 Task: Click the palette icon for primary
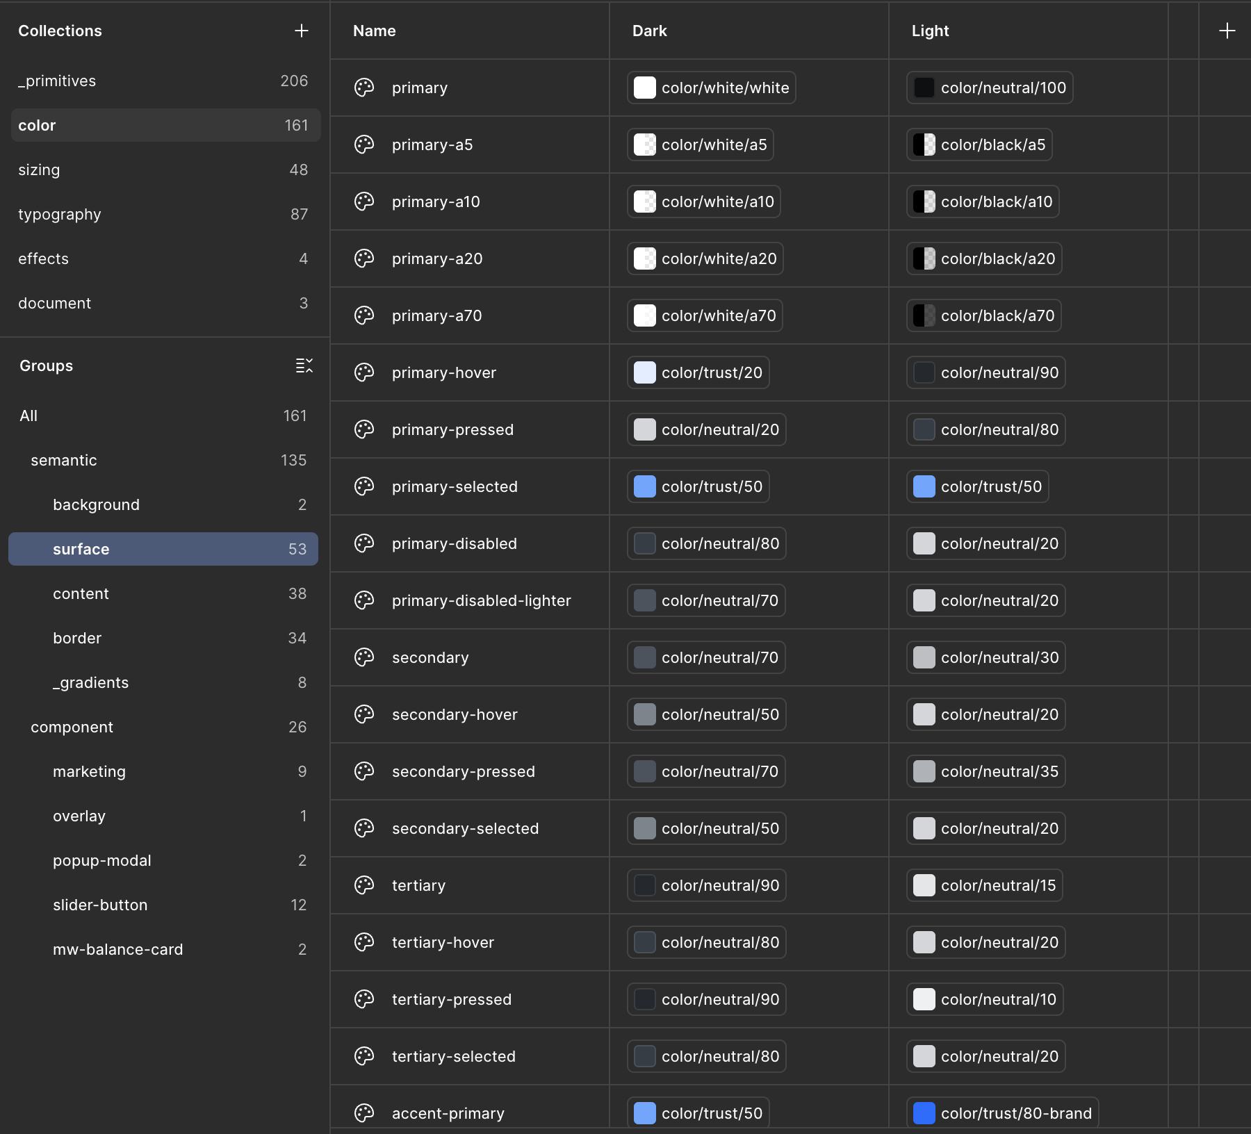(364, 88)
